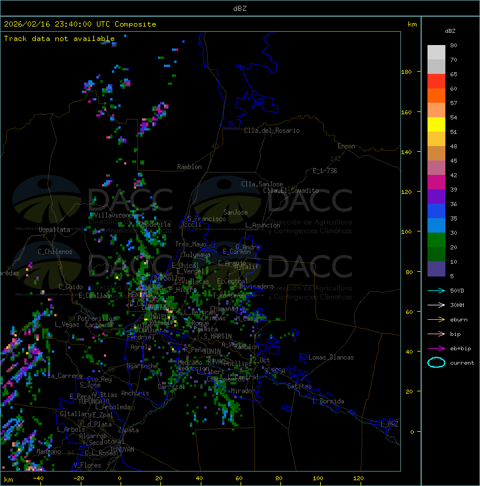Click the 100 km tick on vertical axis
The height and width of the screenshot is (486, 480).
[x=406, y=232]
